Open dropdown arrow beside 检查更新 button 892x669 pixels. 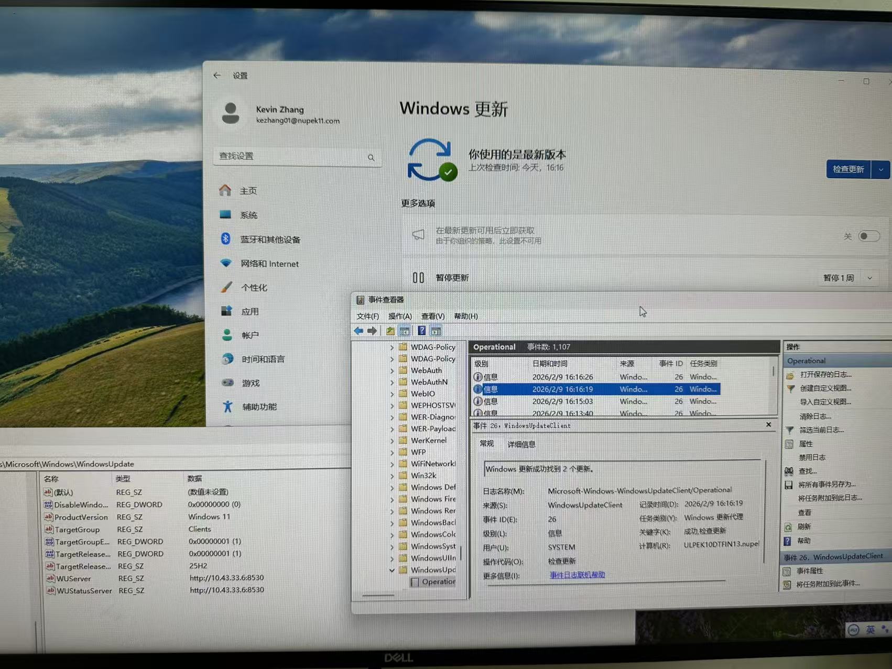pyautogui.click(x=880, y=169)
